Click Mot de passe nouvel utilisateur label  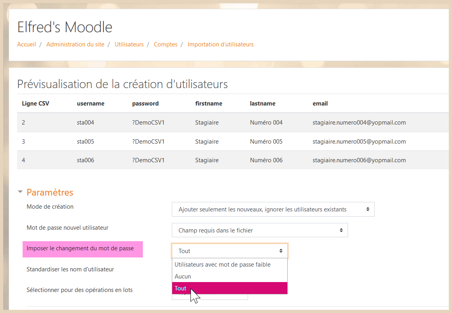click(67, 228)
